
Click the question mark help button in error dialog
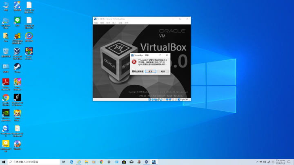point(160,55)
